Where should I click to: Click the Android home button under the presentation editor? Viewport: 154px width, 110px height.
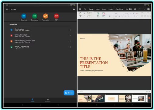pyautogui.click(x=115, y=105)
